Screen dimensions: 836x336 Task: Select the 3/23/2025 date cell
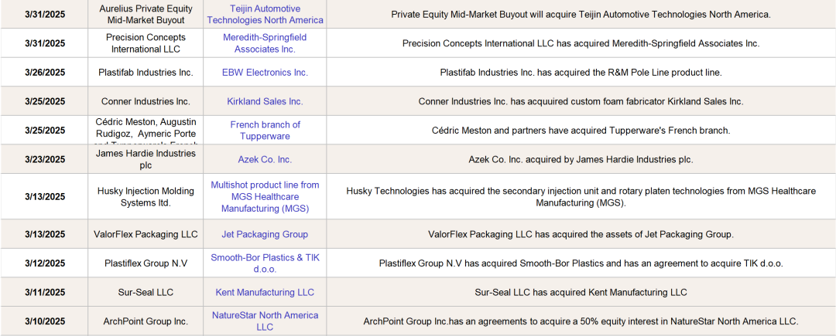click(45, 160)
